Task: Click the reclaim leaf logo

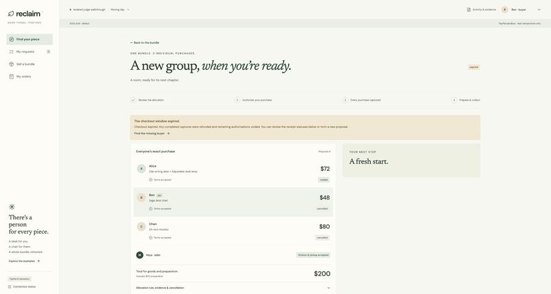Action: pyautogui.click(x=11, y=14)
